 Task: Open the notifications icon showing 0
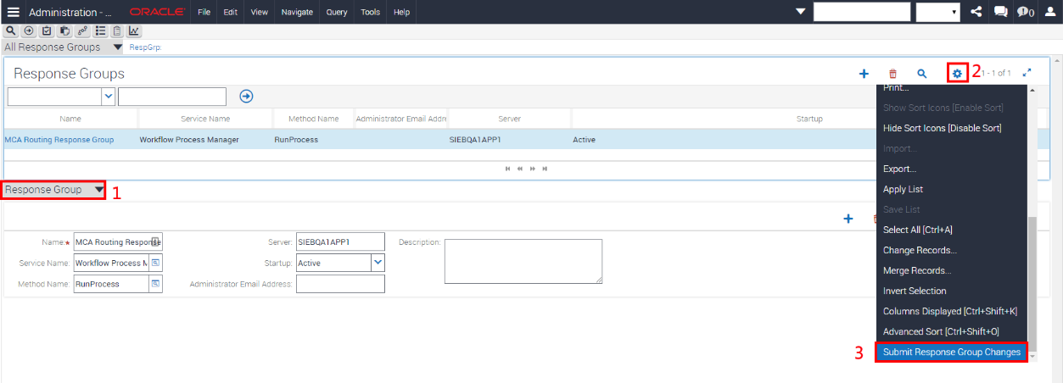1025,12
